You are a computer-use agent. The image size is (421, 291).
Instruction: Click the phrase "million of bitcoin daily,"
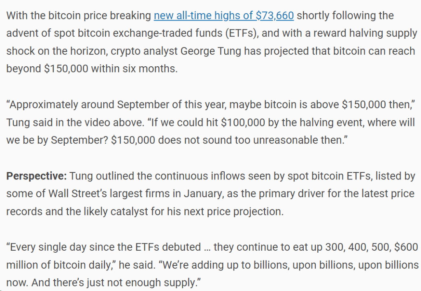58,265
